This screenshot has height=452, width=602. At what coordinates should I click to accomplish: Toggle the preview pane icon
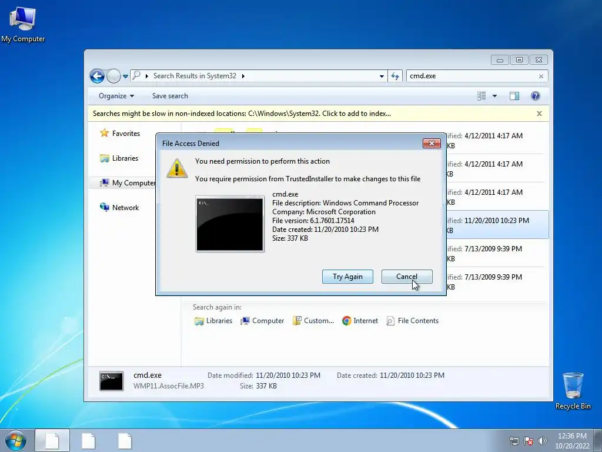pyautogui.click(x=514, y=96)
